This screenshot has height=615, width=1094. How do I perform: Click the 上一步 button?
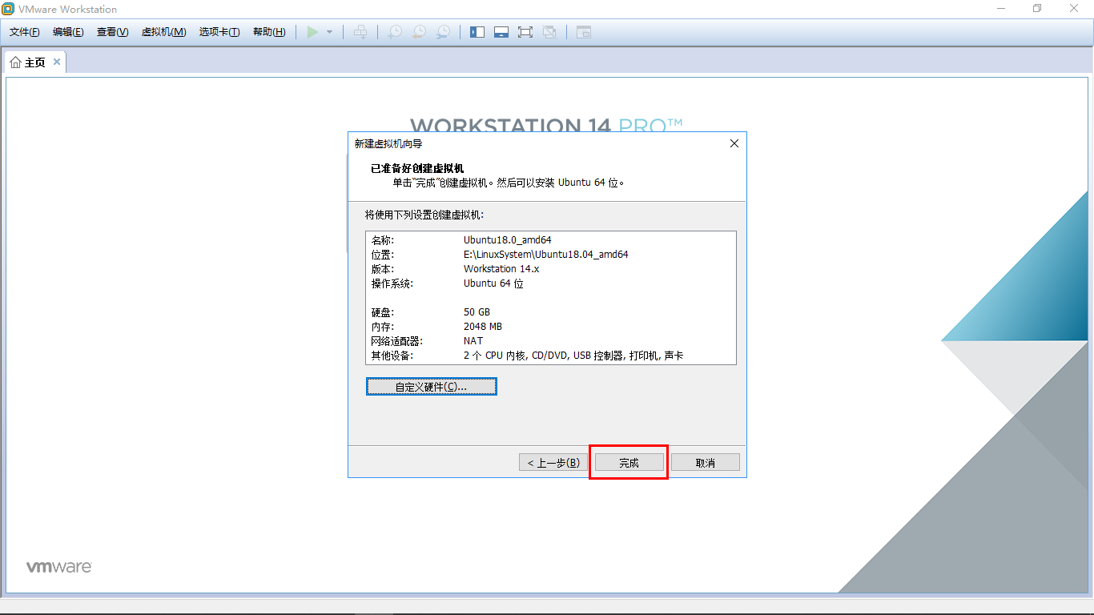coord(553,462)
